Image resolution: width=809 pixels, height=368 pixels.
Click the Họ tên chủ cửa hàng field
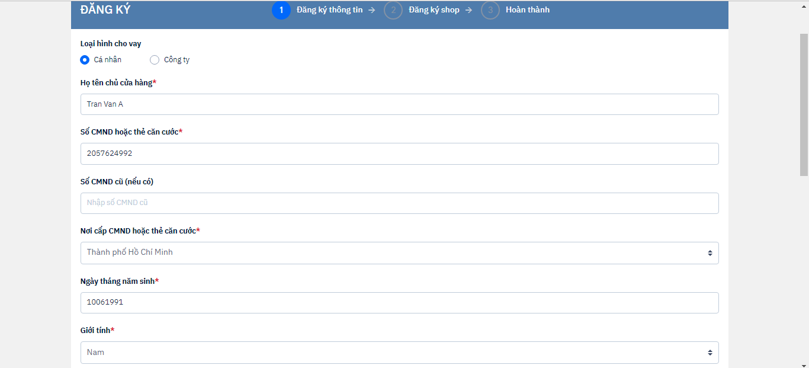click(399, 104)
